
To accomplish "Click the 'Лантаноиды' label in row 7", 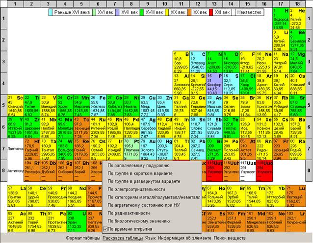I will click(x=15, y=149).
